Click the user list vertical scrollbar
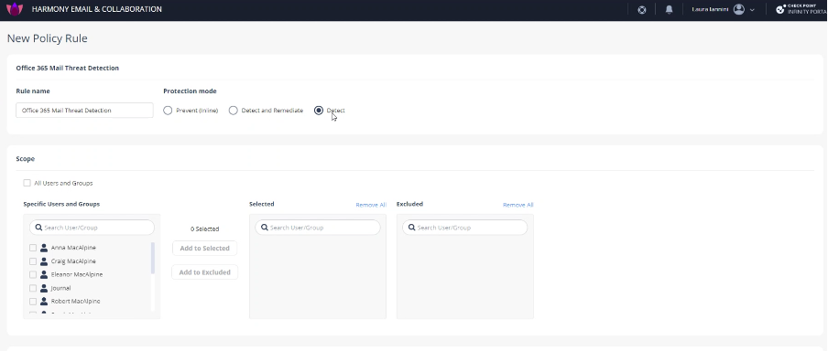Screen dimensions: 828x351 tap(153, 259)
